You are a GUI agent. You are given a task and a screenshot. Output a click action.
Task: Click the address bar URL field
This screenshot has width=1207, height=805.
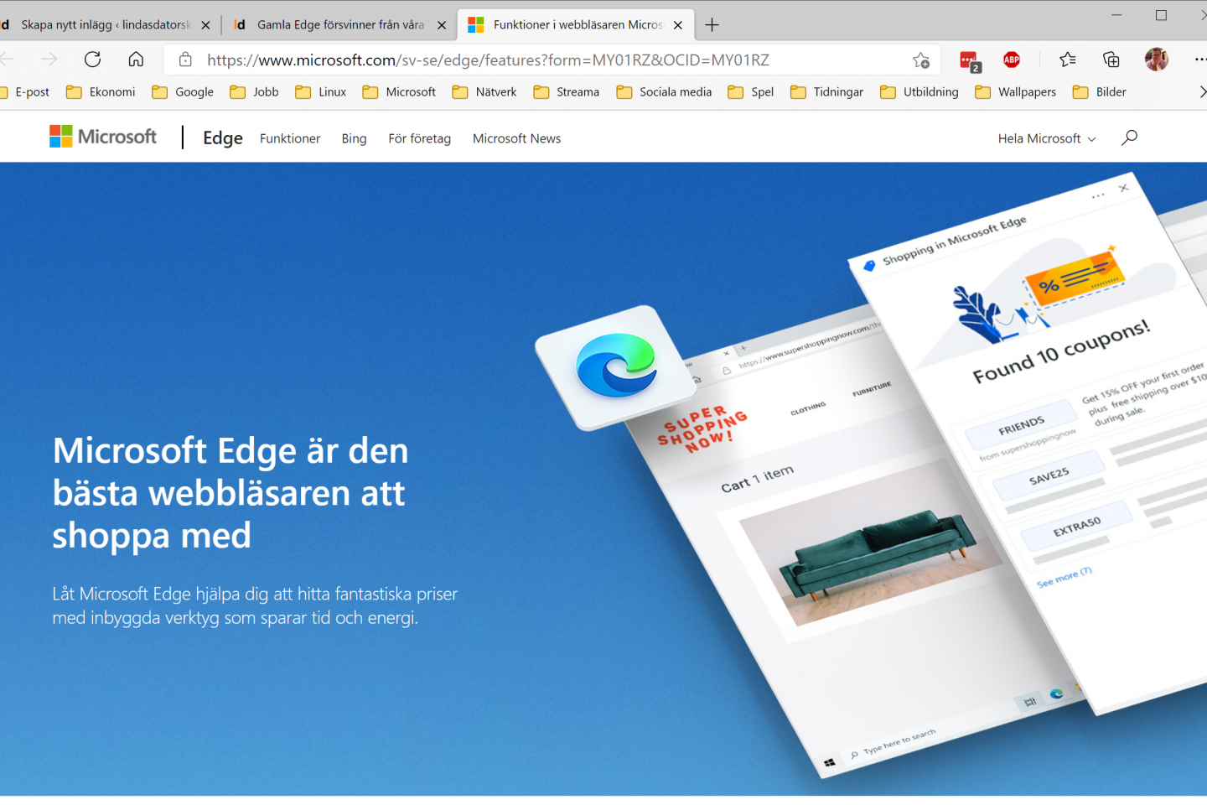(x=553, y=60)
